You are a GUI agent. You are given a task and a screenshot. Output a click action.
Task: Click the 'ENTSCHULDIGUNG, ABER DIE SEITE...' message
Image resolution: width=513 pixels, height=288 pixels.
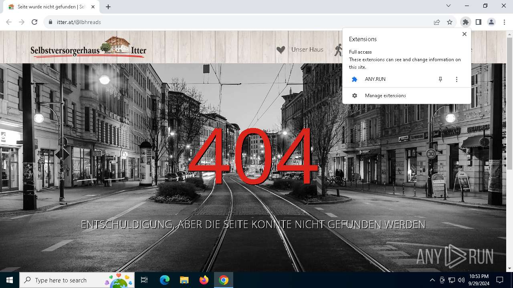[x=253, y=224]
